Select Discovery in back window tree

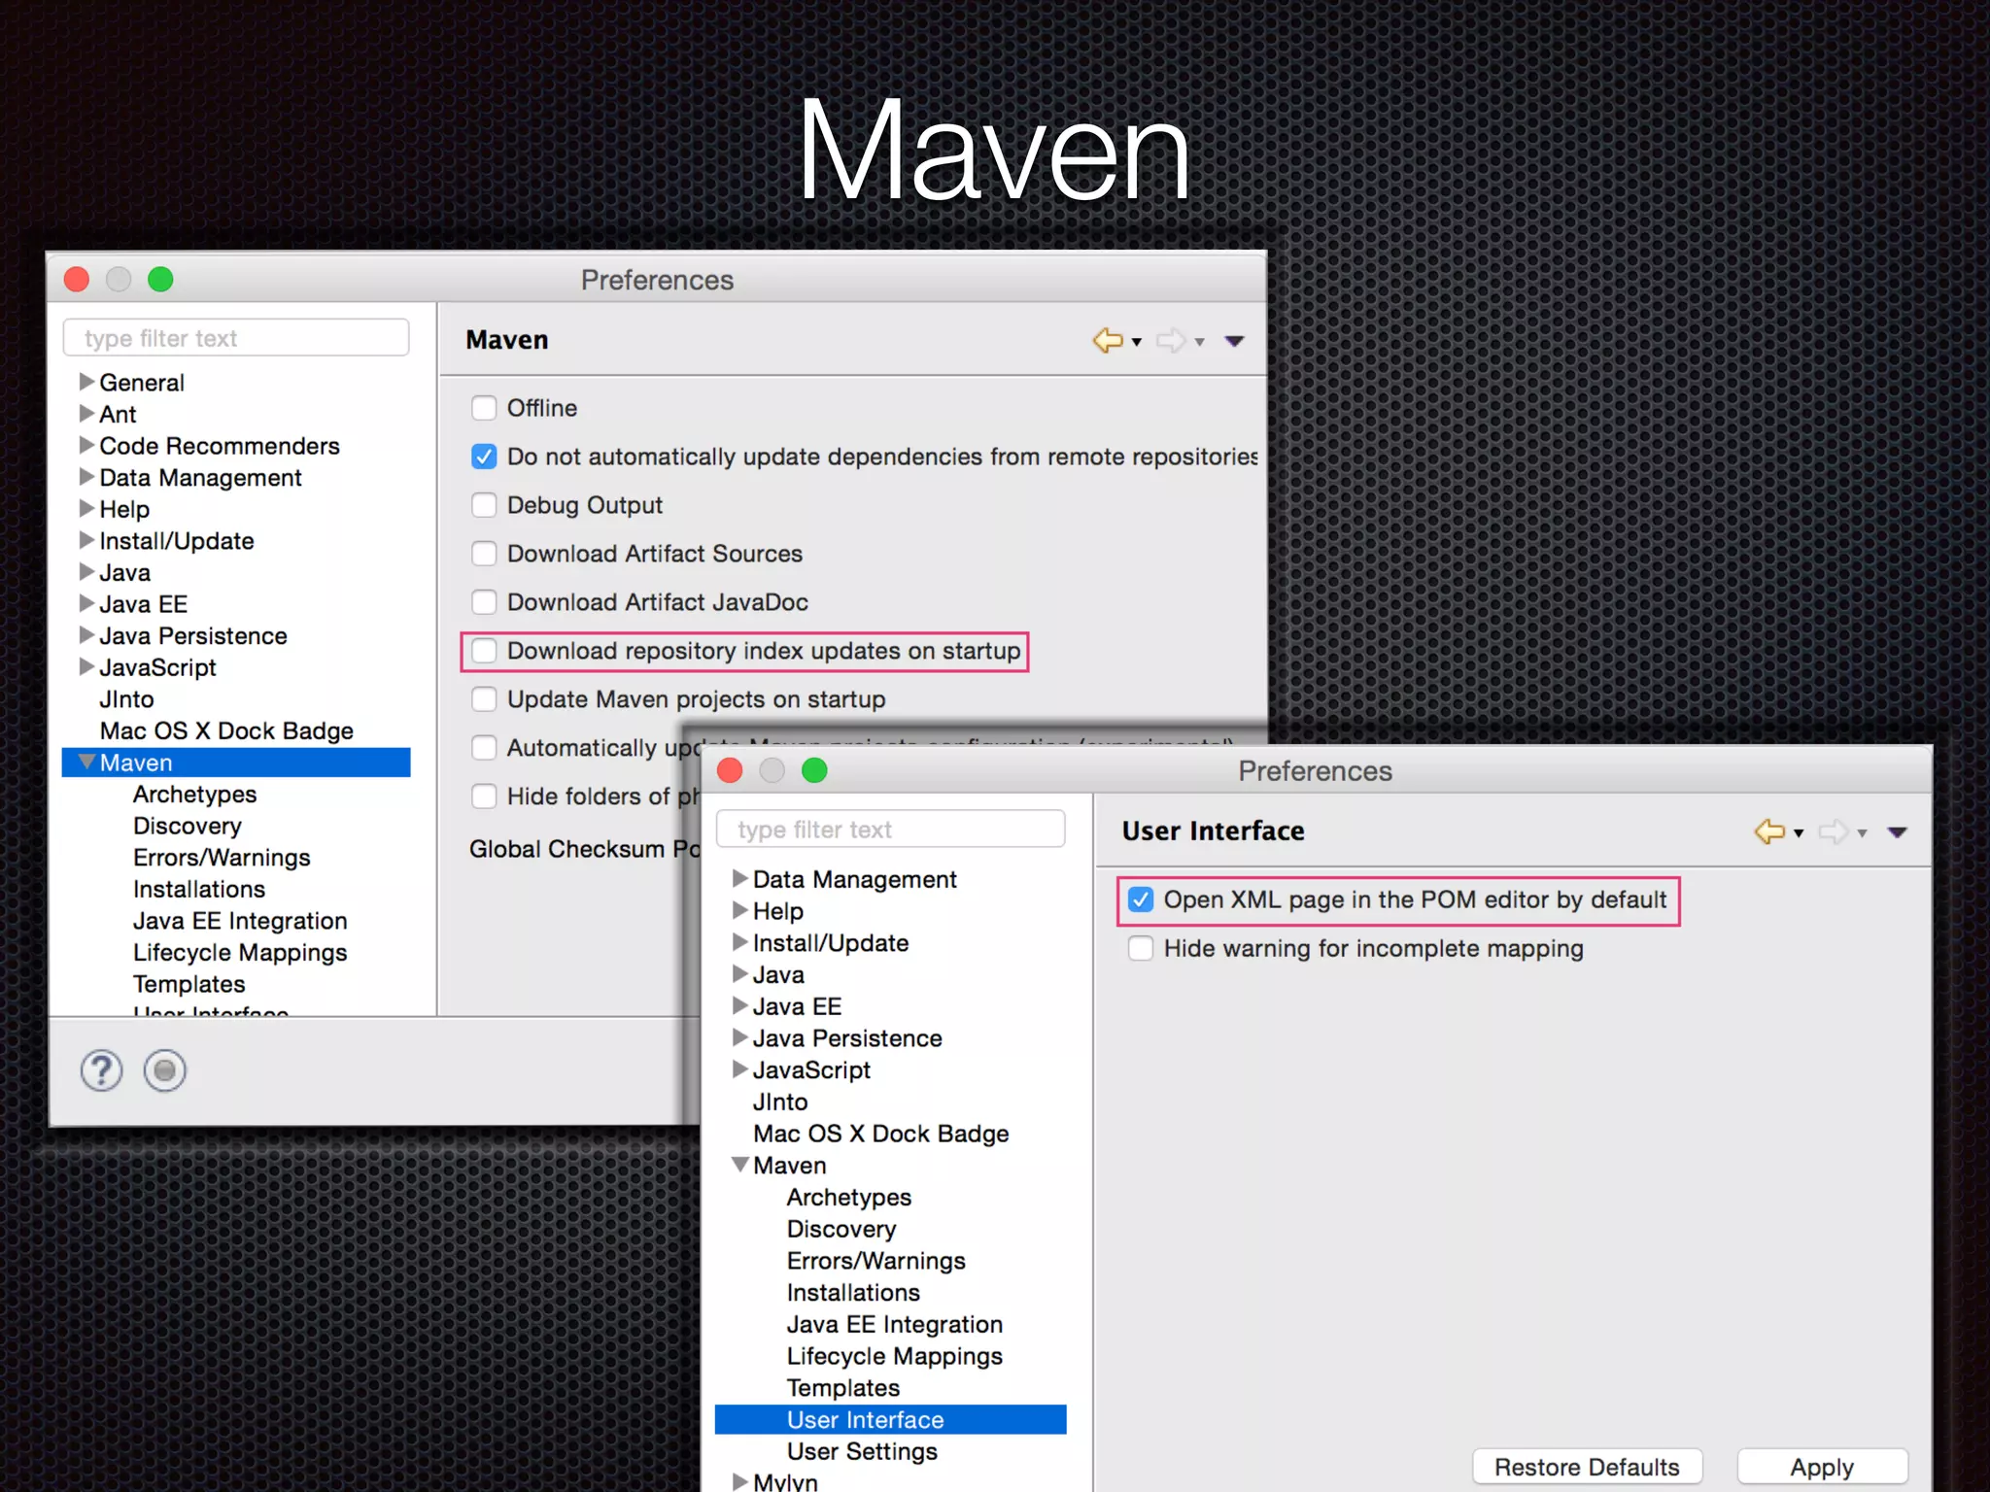pyautogui.click(x=188, y=826)
